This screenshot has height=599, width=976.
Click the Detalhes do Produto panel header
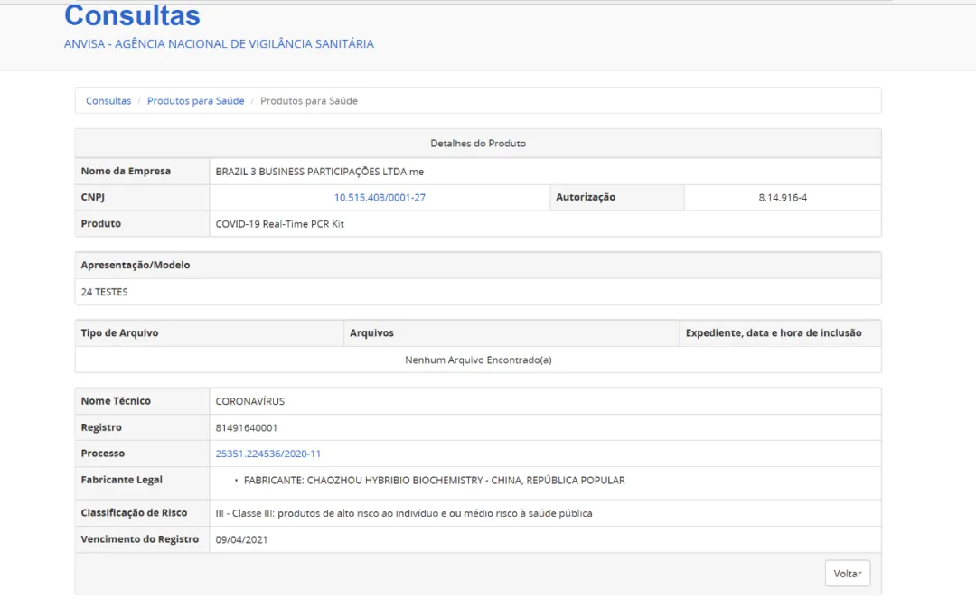coord(477,144)
